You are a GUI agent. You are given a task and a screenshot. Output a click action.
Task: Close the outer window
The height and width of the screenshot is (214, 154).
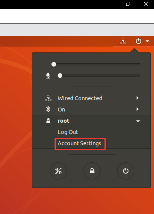coord(146,4)
